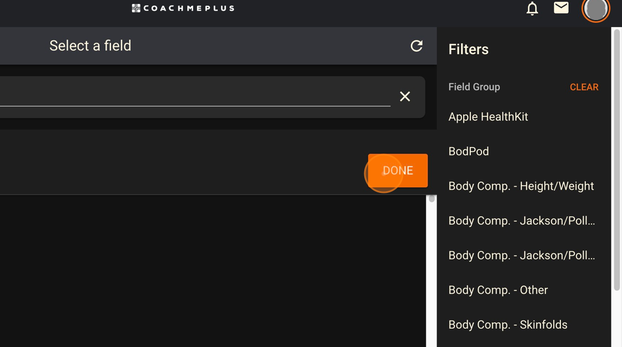Enable the Body Comp. - Skinfolds filter
622x347 pixels.
tap(507, 325)
